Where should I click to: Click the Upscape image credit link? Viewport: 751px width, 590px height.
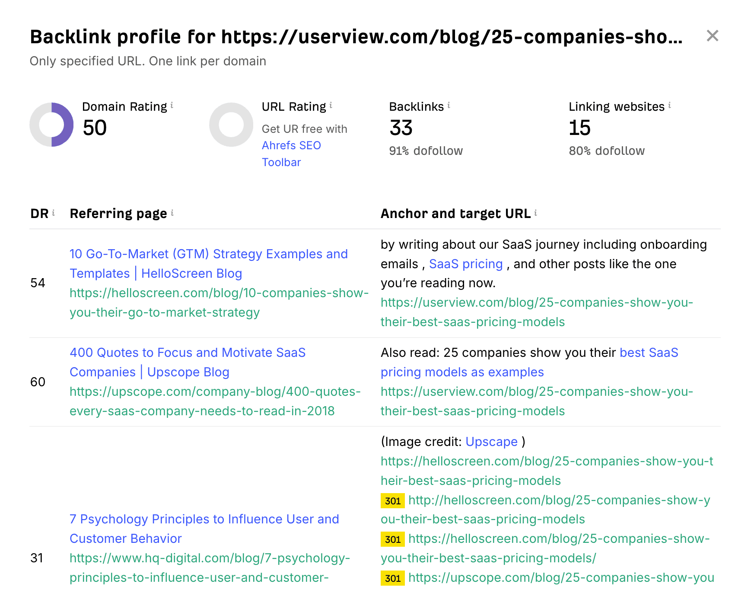[x=492, y=441]
